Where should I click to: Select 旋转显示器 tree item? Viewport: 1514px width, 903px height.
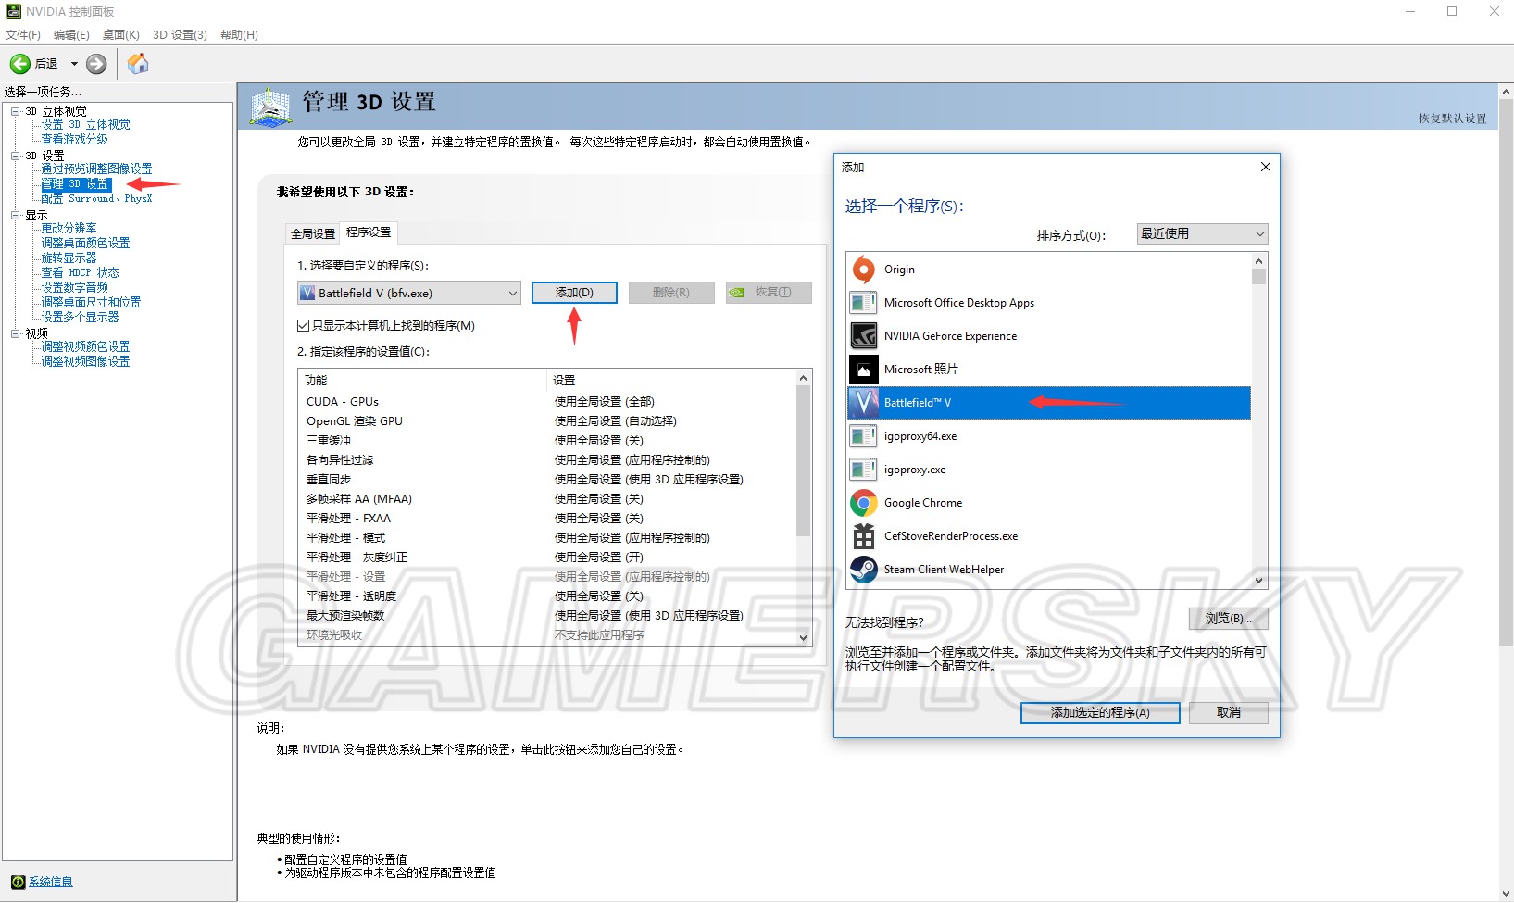coord(69,257)
